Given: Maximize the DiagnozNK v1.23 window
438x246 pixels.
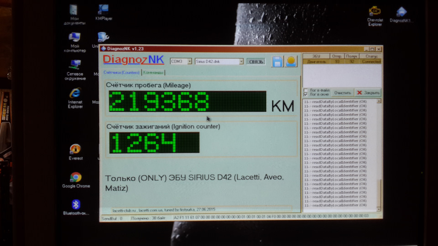Looking at the screenshot, I should click(372, 49).
